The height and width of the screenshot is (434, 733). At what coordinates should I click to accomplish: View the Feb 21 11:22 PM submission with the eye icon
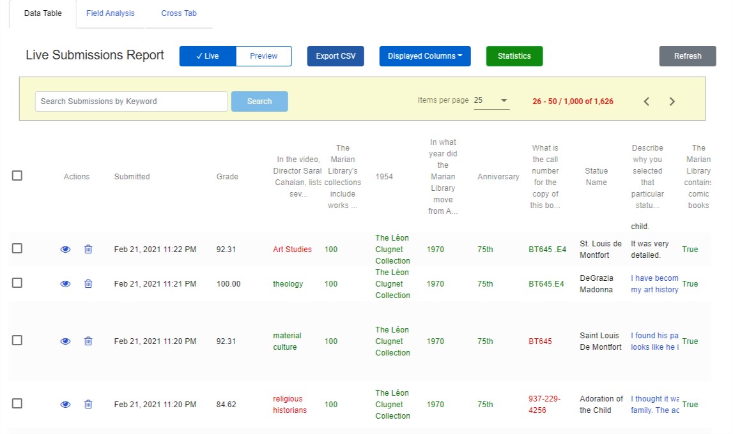click(65, 249)
